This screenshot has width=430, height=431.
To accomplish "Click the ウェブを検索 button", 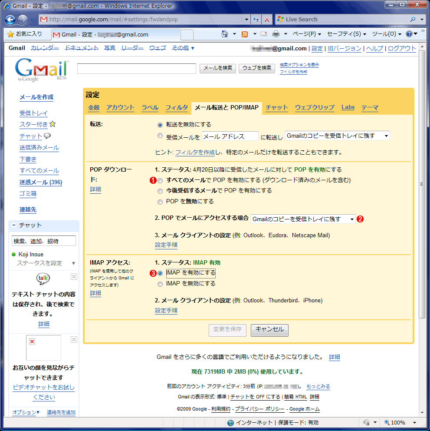I will click(x=257, y=68).
